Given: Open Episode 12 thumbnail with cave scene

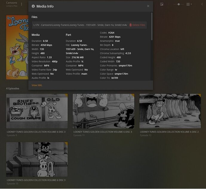Looking at the screenshot, I should pyautogui.click(x=170, y=111).
